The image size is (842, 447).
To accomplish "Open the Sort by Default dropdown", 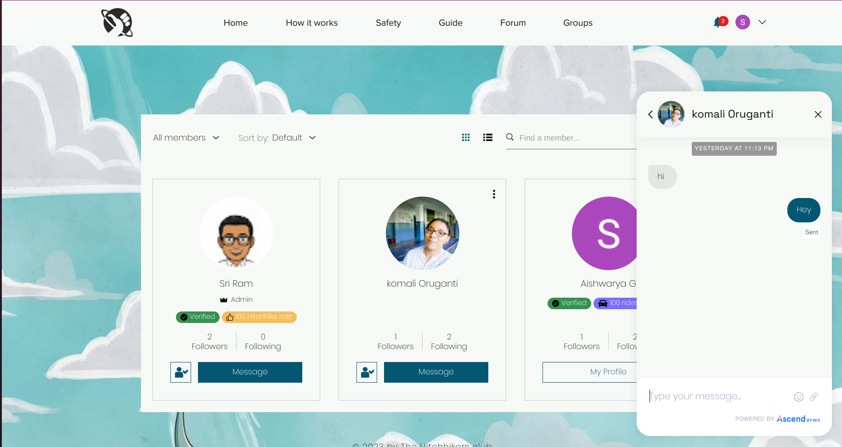I will point(277,138).
